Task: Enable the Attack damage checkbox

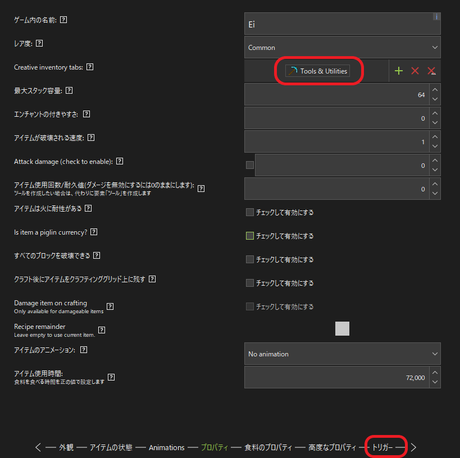Action: (x=250, y=165)
